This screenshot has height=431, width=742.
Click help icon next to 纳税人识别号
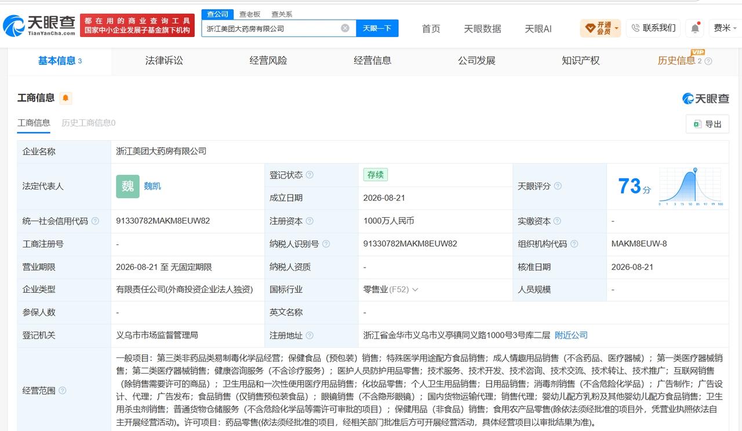[x=326, y=244]
